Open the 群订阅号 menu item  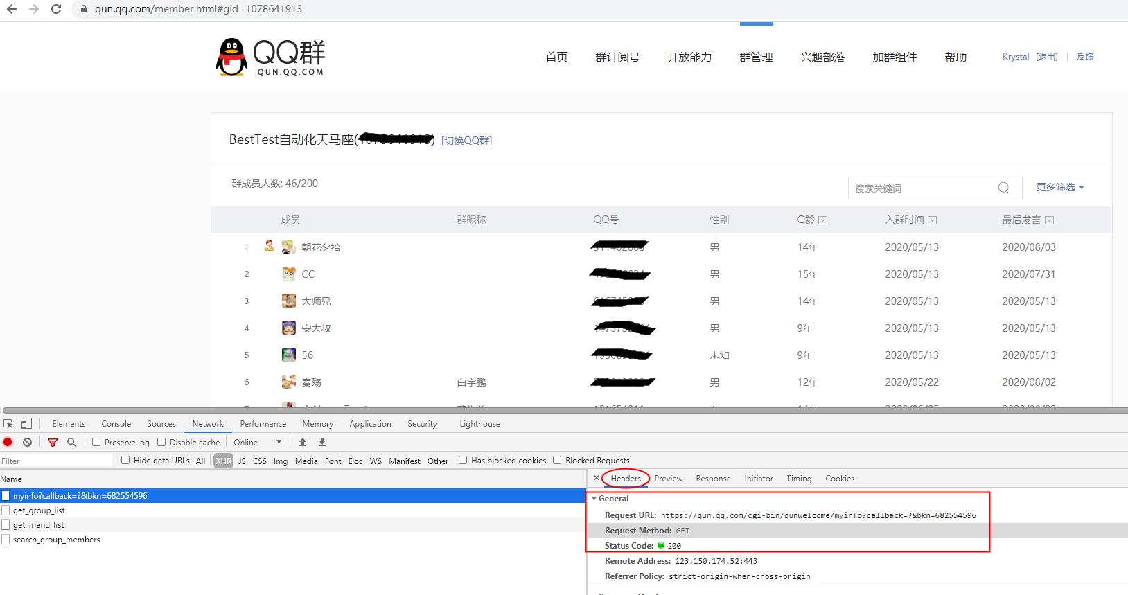point(617,57)
